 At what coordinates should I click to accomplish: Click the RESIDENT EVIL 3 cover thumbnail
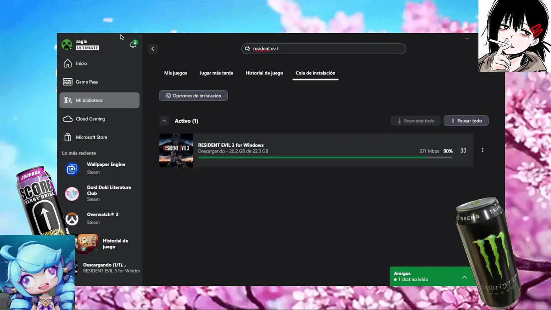[176, 150]
